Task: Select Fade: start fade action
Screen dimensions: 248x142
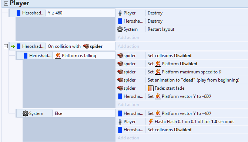Action: click(x=182, y=88)
